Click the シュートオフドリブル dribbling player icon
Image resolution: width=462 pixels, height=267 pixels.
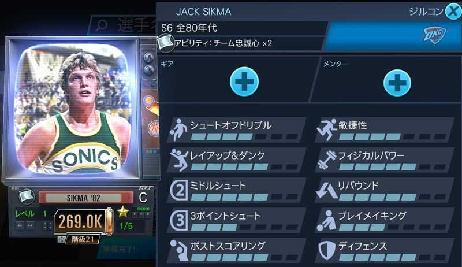[x=178, y=129]
